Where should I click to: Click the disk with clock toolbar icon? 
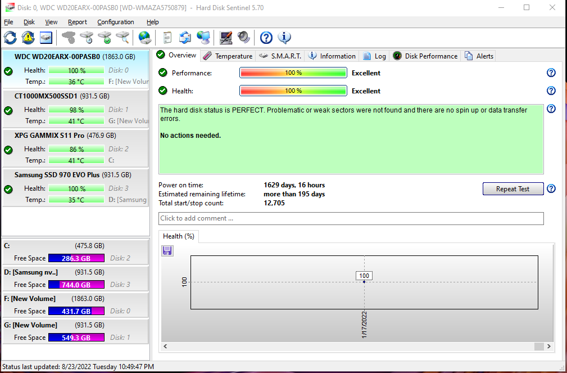[x=87, y=38]
